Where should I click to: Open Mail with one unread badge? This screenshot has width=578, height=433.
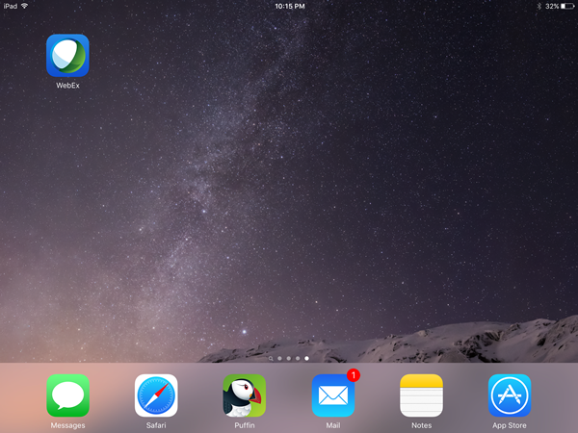pos(333,395)
